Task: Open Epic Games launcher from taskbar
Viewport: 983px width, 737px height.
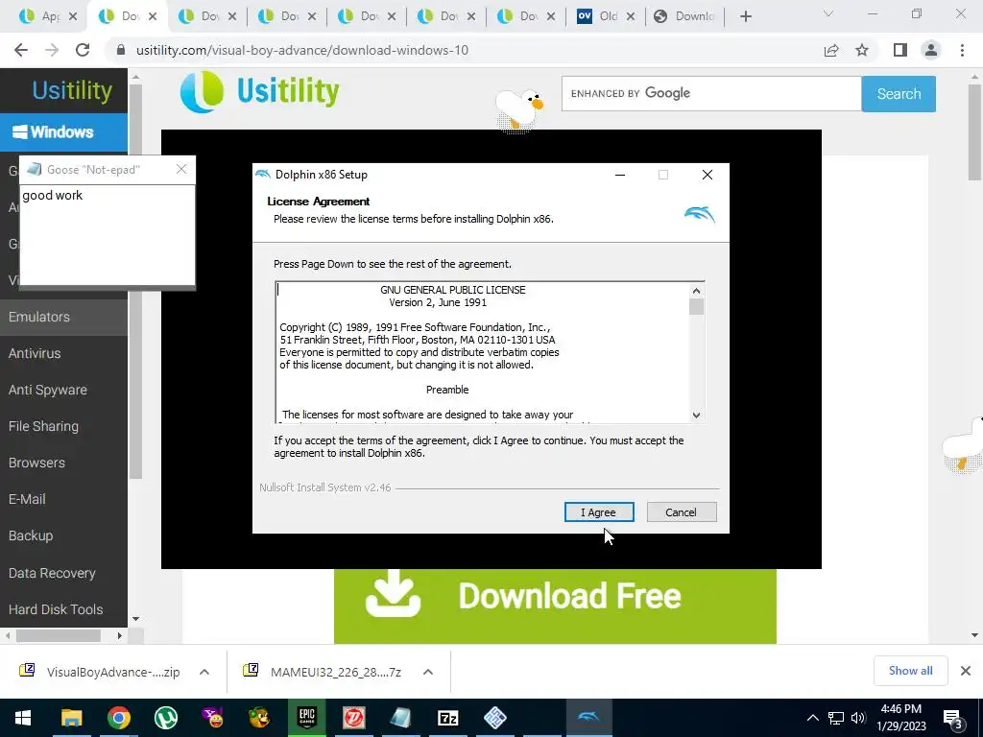Action: point(306,718)
